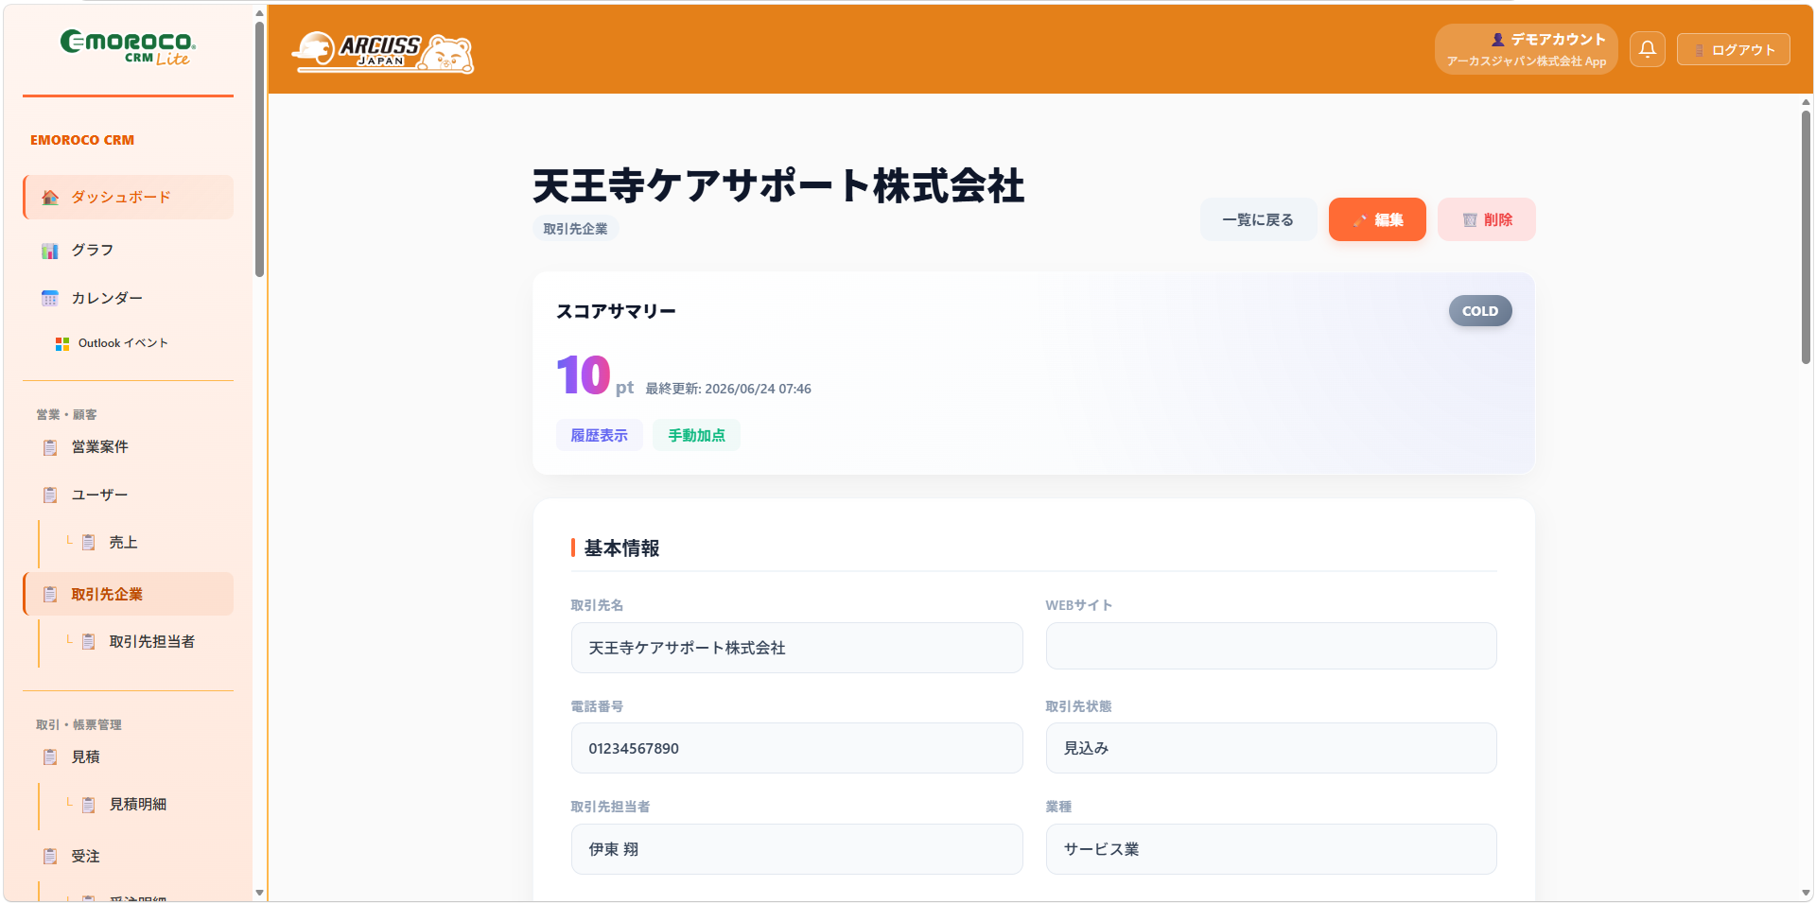Click the 最終更新 timestamp text
Screen dimensions: 1816x904
[728, 389]
